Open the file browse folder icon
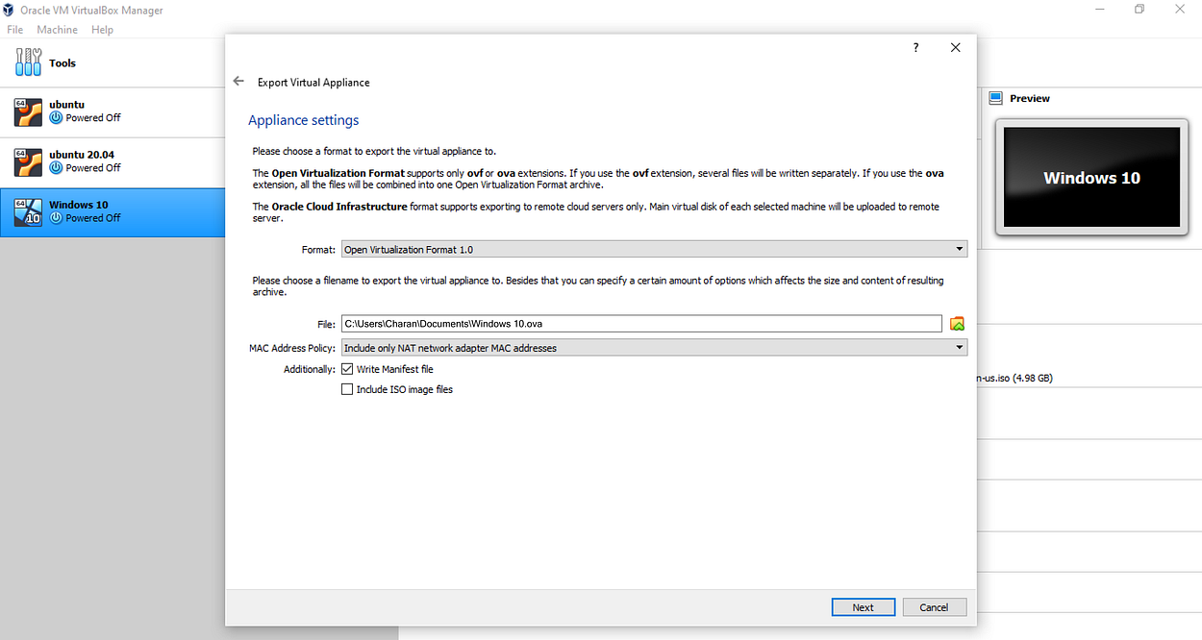1202x640 pixels. coord(957,324)
